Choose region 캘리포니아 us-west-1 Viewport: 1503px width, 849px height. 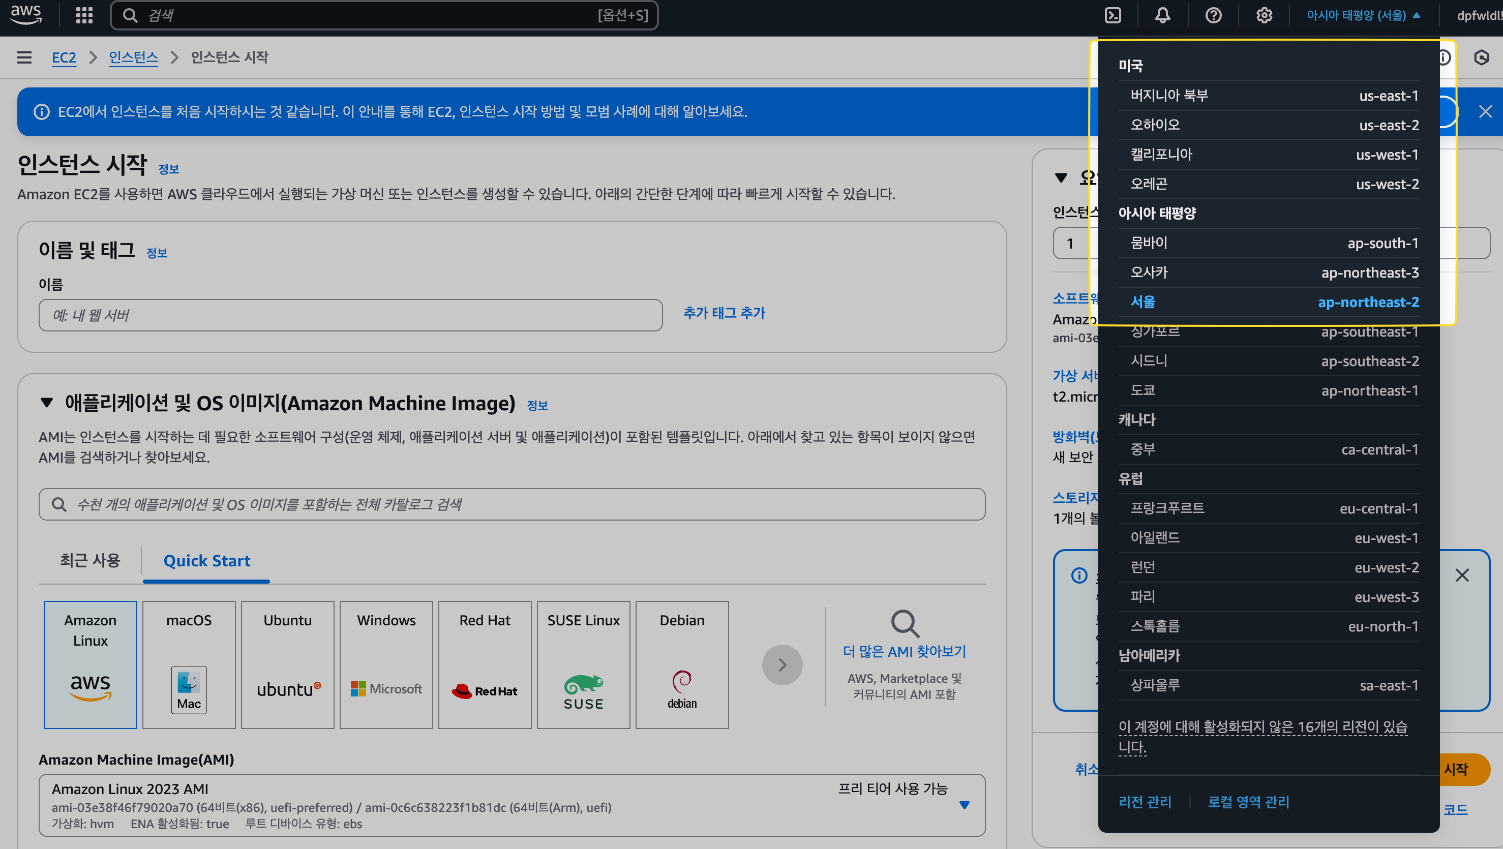click(1269, 155)
